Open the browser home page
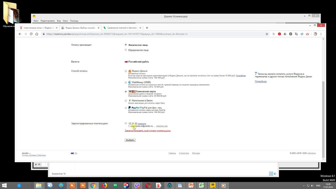Screen dimensions: 336x189 click(37, 34)
